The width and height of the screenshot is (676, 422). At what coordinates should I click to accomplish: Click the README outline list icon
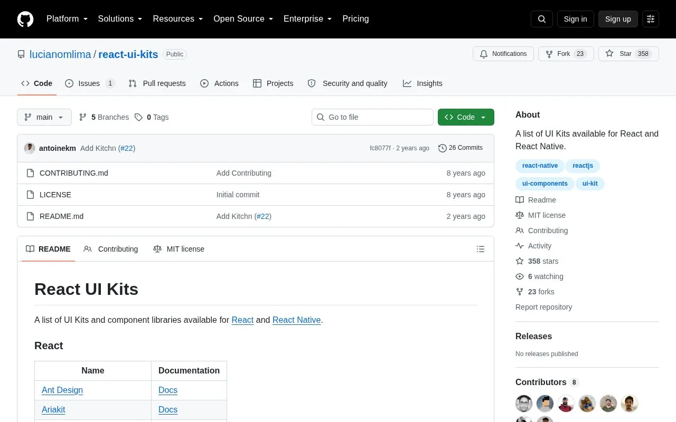481,249
